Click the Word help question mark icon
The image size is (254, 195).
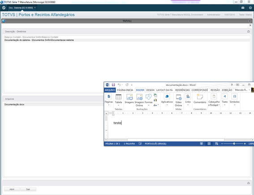point(232,85)
